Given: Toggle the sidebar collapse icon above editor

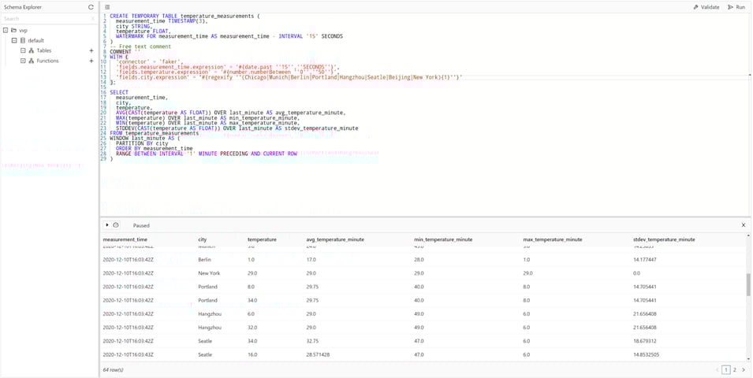Looking at the screenshot, I should [x=107, y=7].
